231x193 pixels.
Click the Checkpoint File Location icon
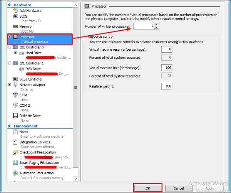(x=15, y=152)
